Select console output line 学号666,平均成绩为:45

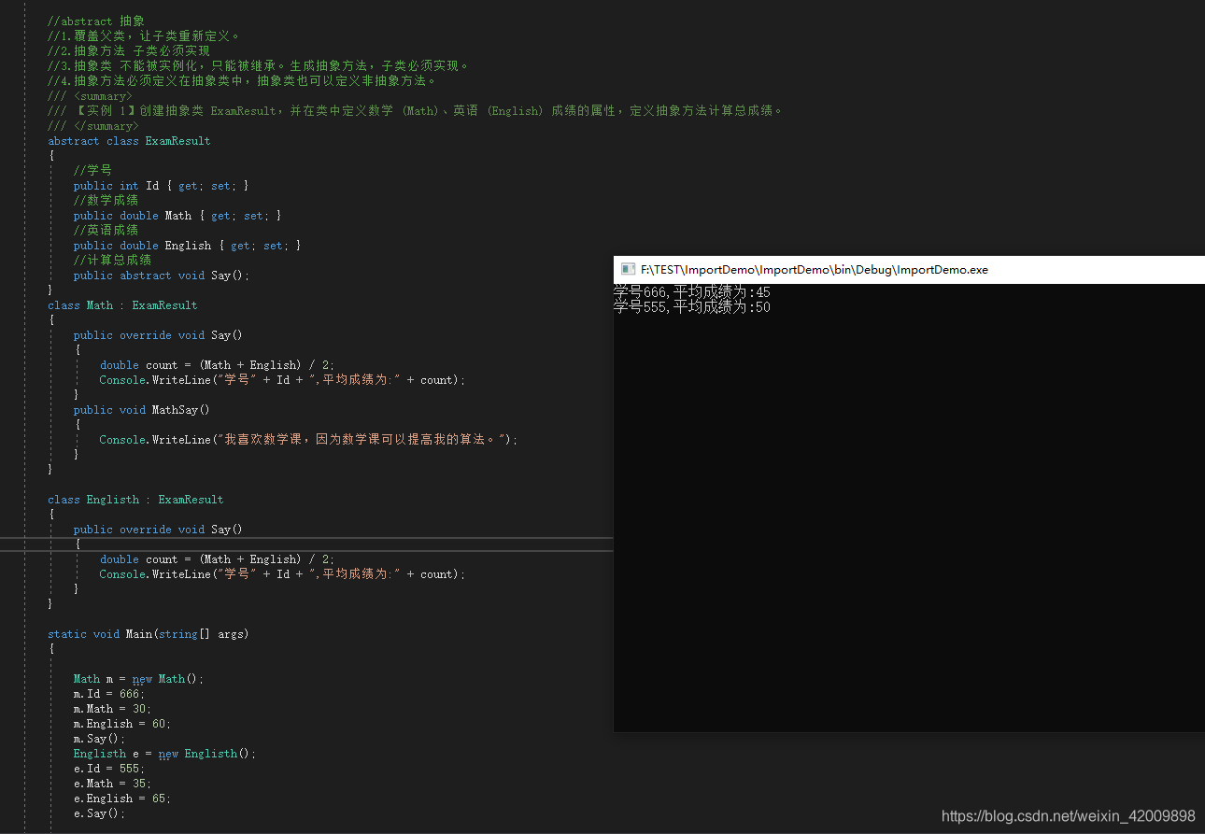(692, 292)
